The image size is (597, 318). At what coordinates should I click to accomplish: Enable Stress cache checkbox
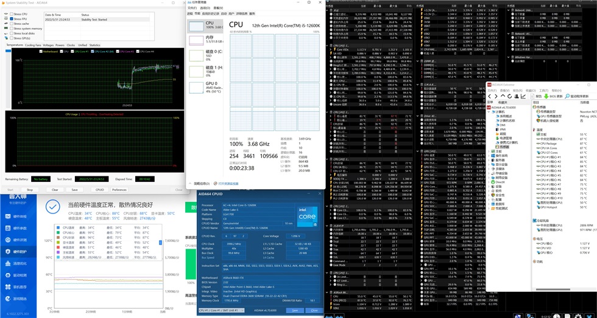(12, 24)
